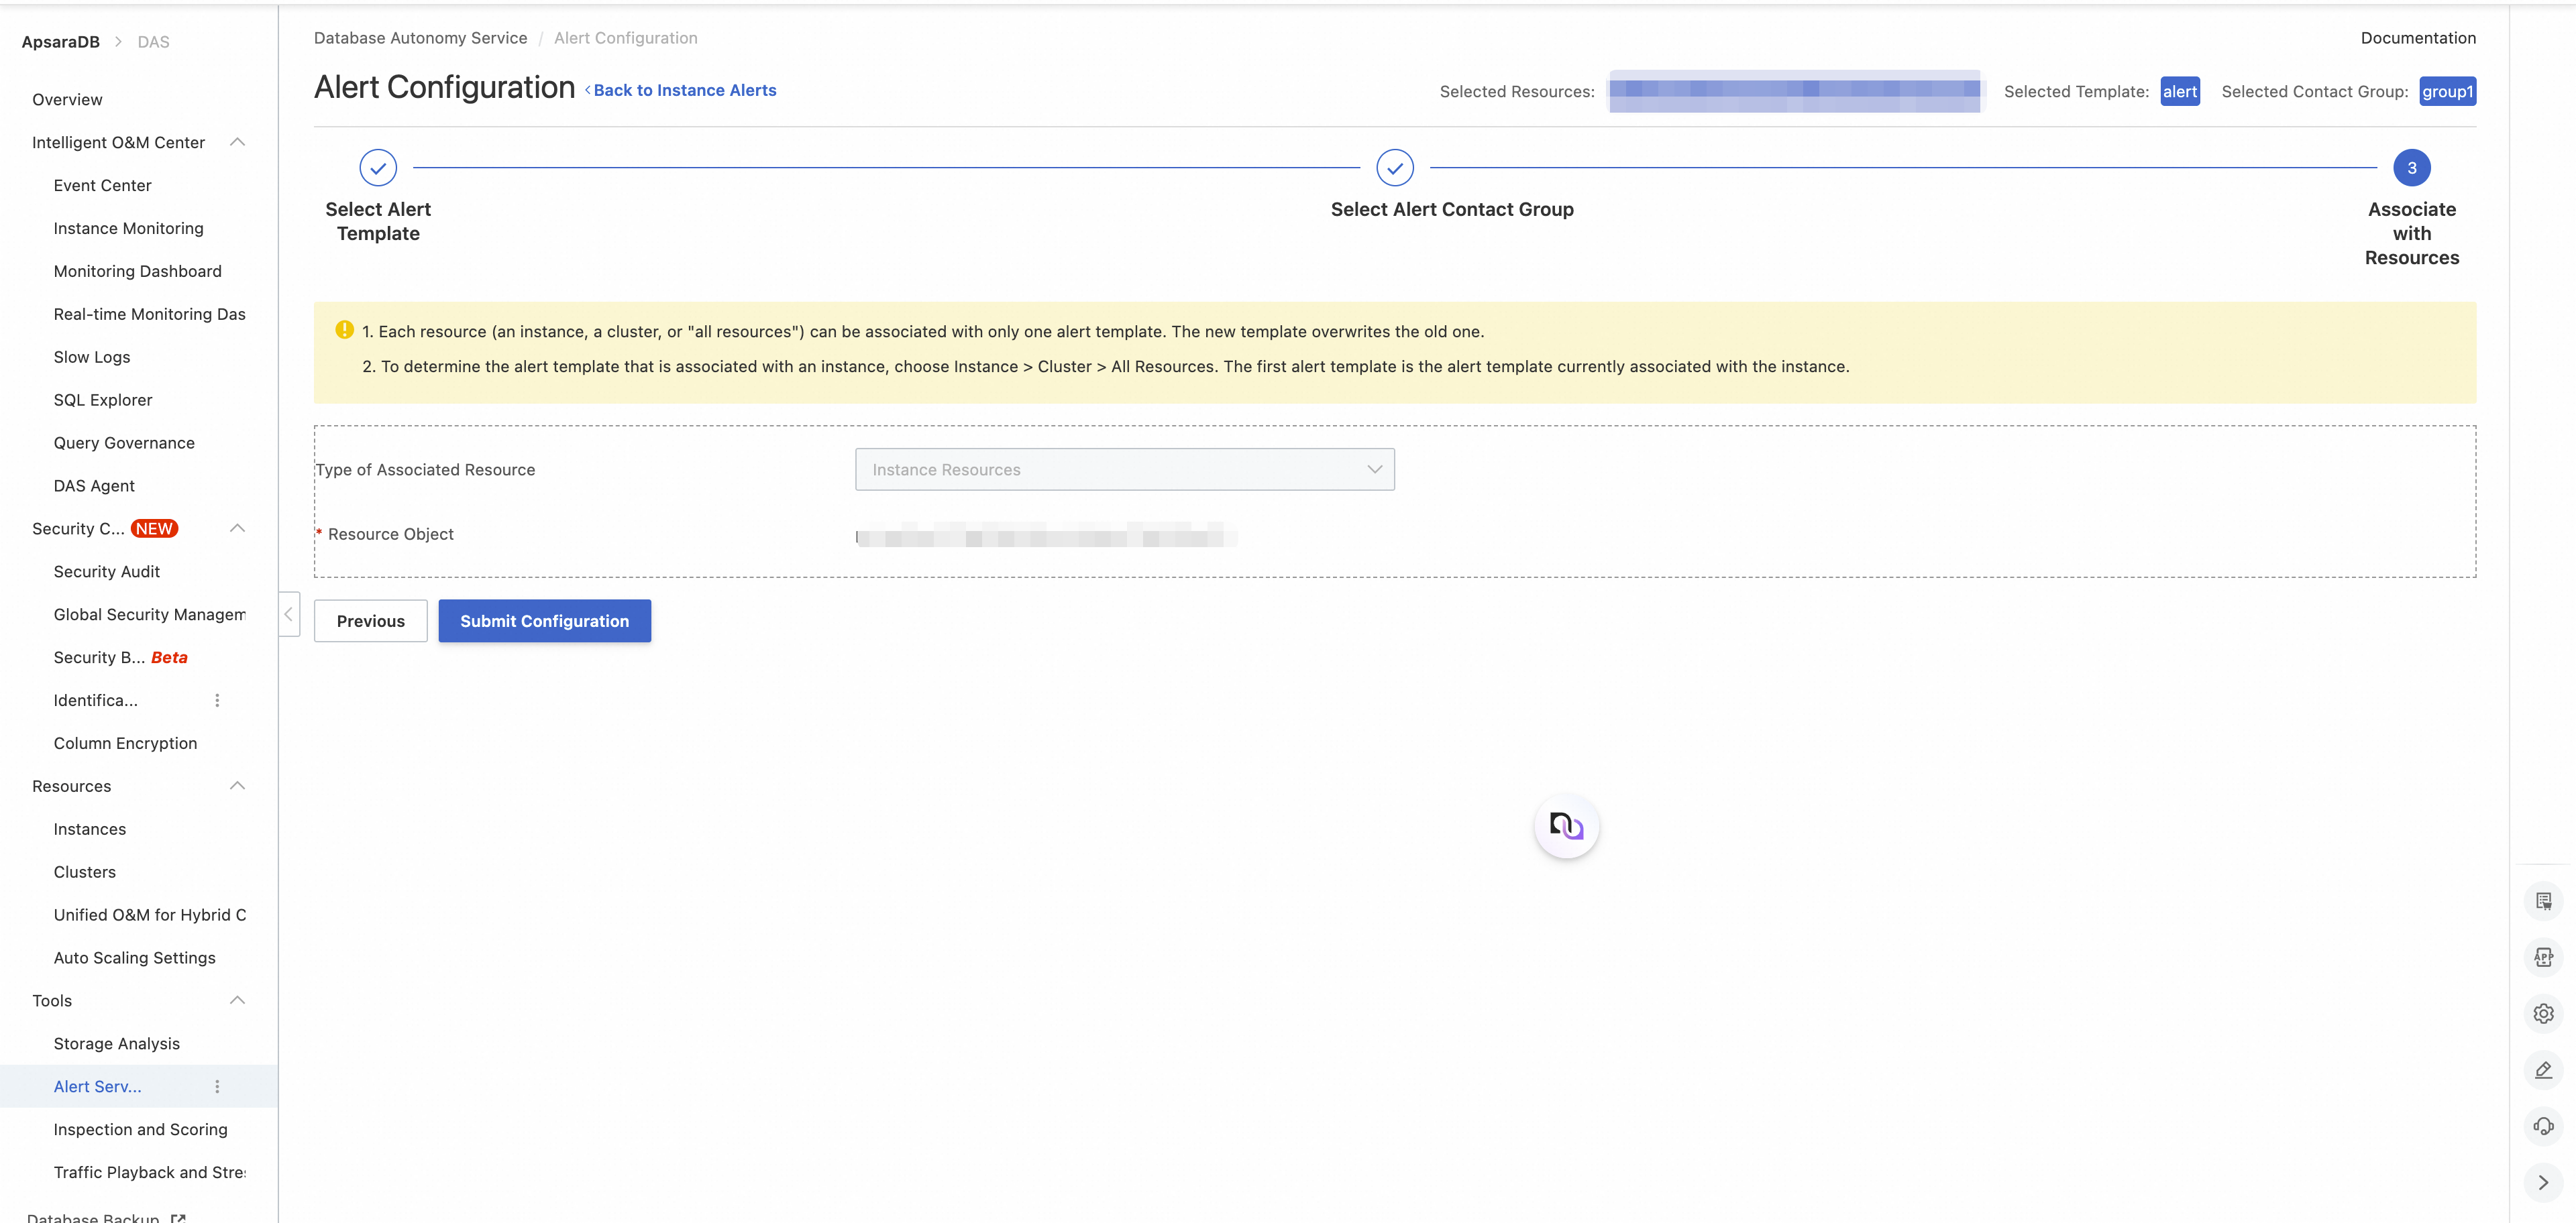Click the floating AI assistant icon

click(1566, 825)
